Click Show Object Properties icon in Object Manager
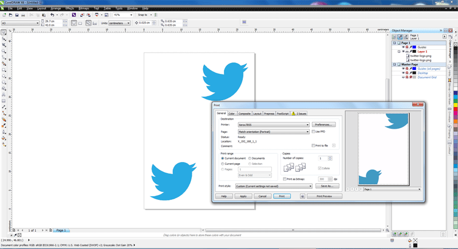 394,37
